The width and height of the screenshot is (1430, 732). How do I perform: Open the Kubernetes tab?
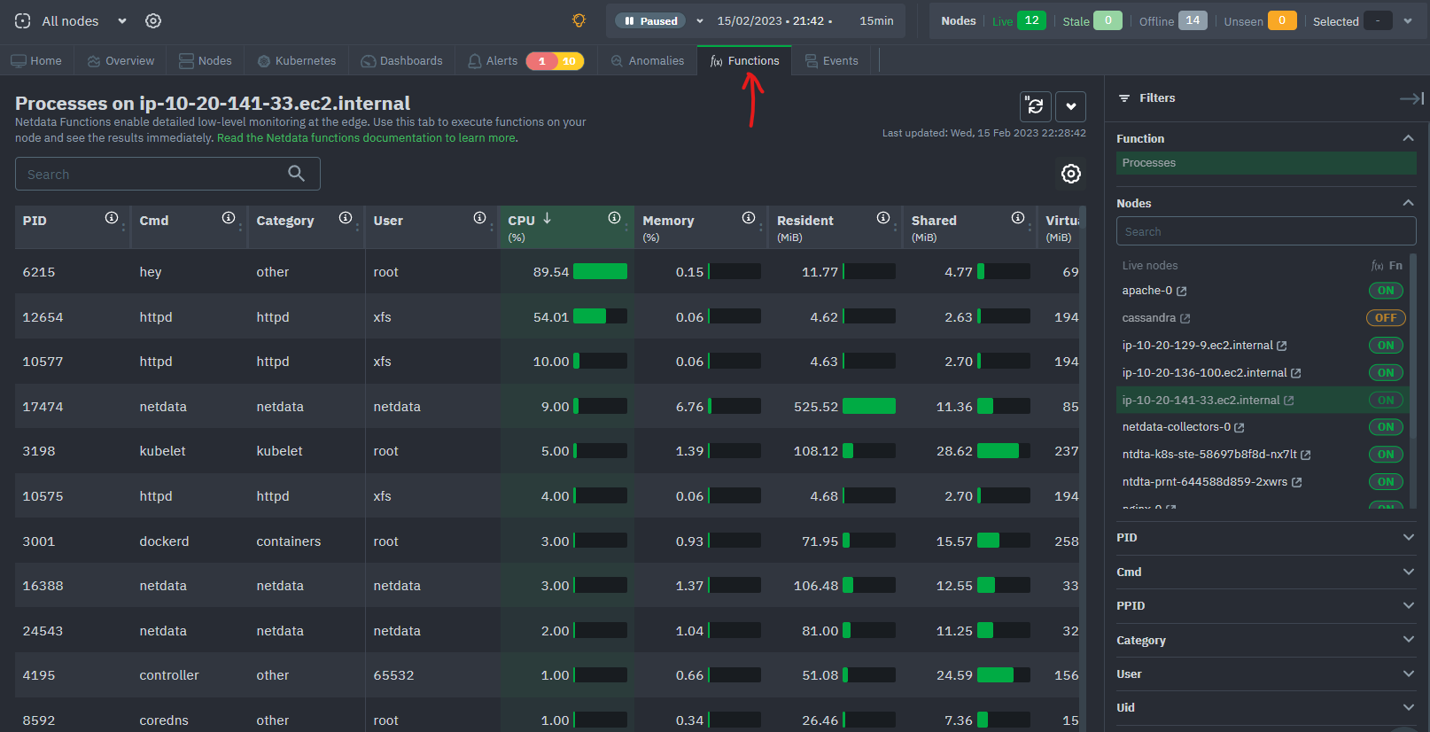[297, 61]
